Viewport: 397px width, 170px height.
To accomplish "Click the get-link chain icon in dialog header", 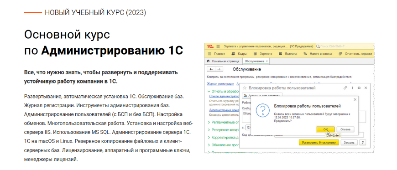I will pyautogui.click(x=345, y=88).
